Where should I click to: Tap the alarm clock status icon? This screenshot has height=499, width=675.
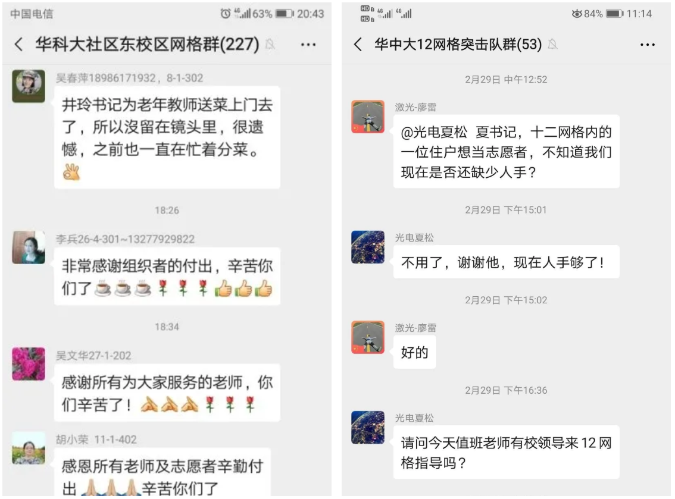tap(225, 14)
